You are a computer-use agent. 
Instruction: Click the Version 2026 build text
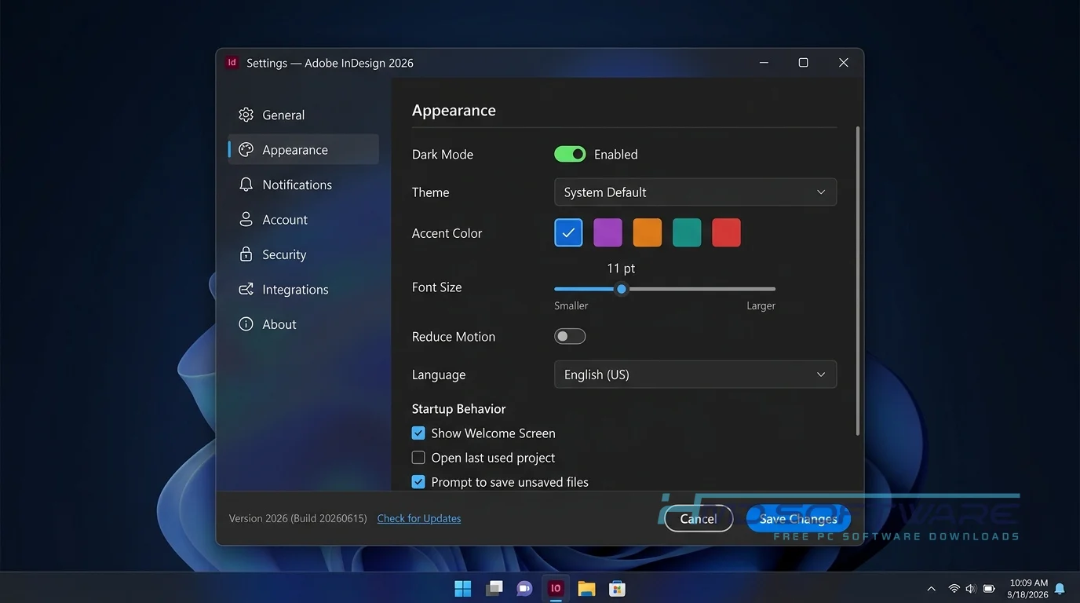tap(298, 518)
